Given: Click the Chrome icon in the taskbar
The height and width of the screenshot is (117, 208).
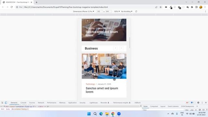Looking at the screenshot, I should [x=113, y=114].
